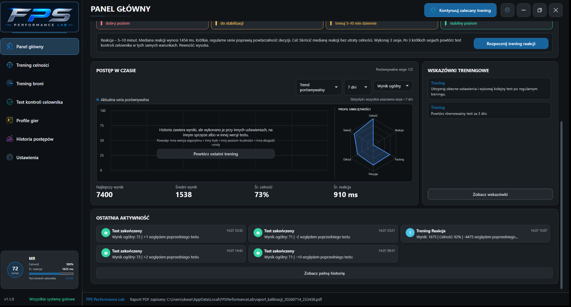The width and height of the screenshot is (571, 307).
Task: Click the blue alert icon of Trening Reakcja
Action: click(410, 233)
